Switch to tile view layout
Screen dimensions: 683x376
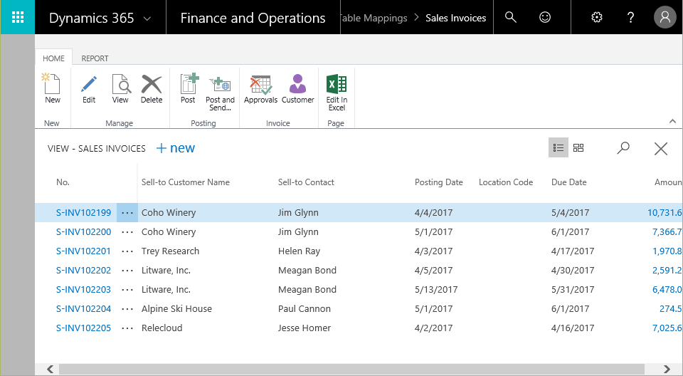tap(578, 148)
